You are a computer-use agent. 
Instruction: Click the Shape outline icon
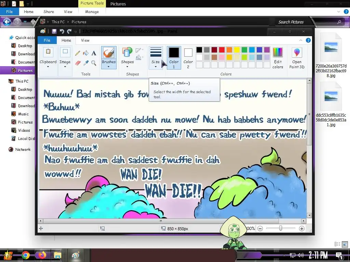pyautogui.click(x=139, y=50)
